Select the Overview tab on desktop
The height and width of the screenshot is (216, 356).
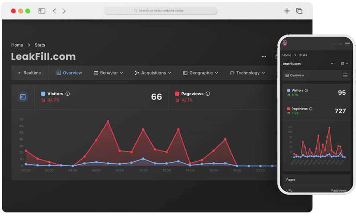tap(69, 73)
